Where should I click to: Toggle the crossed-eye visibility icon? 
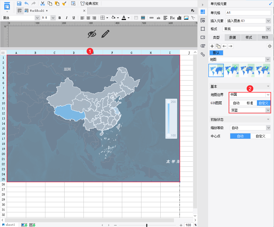click(92, 34)
